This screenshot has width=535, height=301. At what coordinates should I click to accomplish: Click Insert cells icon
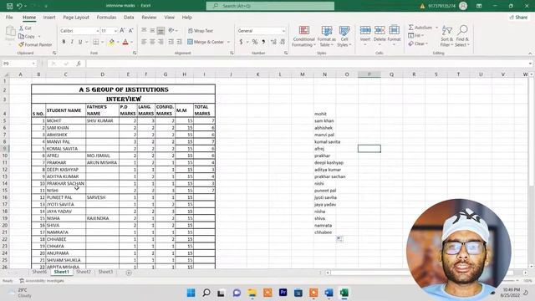coord(365,35)
